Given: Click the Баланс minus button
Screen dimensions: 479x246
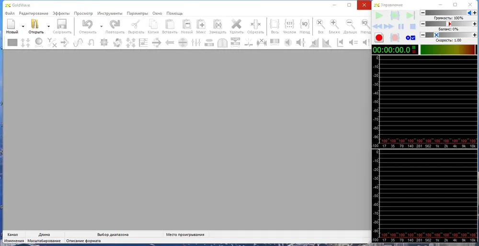Looking at the screenshot, I should coord(423,24).
